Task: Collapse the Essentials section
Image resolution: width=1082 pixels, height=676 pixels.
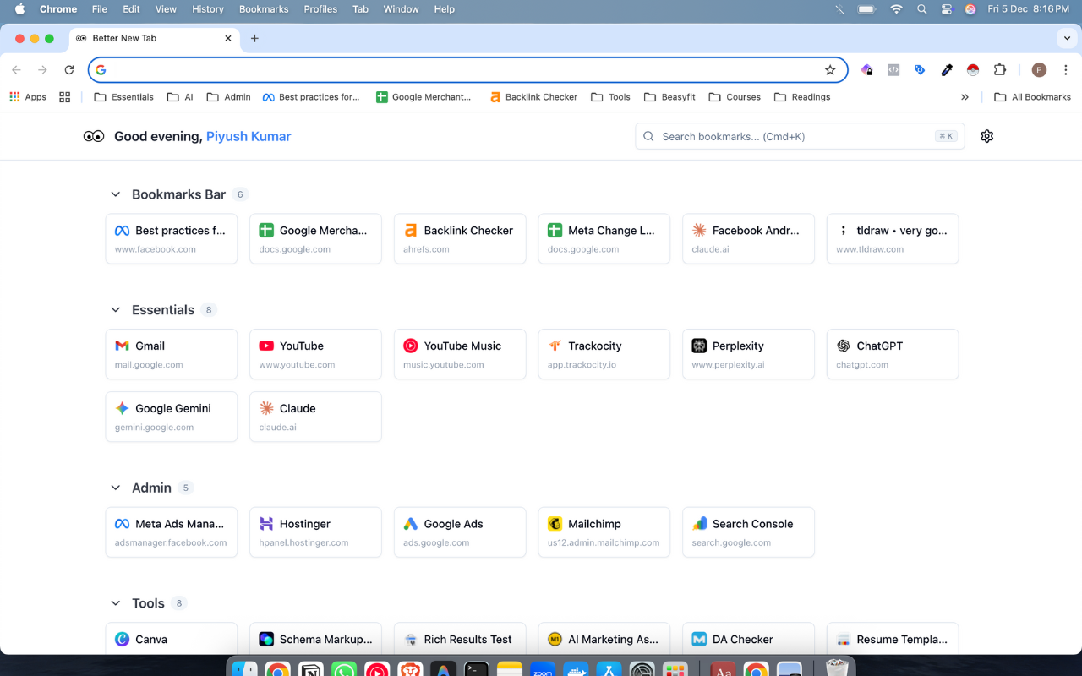Action: point(115,309)
